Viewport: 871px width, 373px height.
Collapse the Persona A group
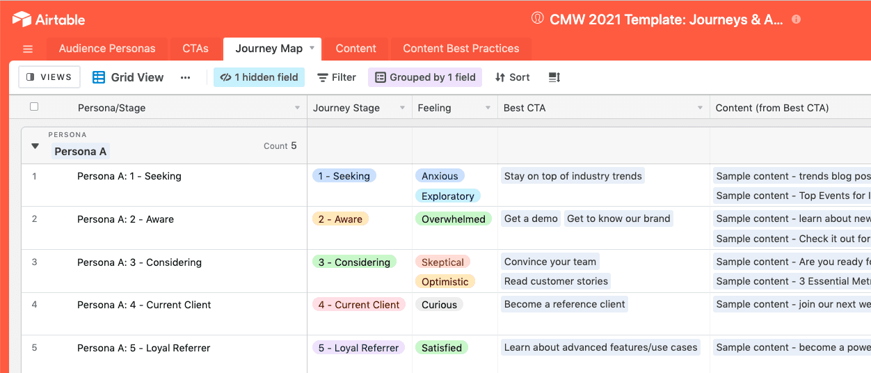click(x=35, y=146)
